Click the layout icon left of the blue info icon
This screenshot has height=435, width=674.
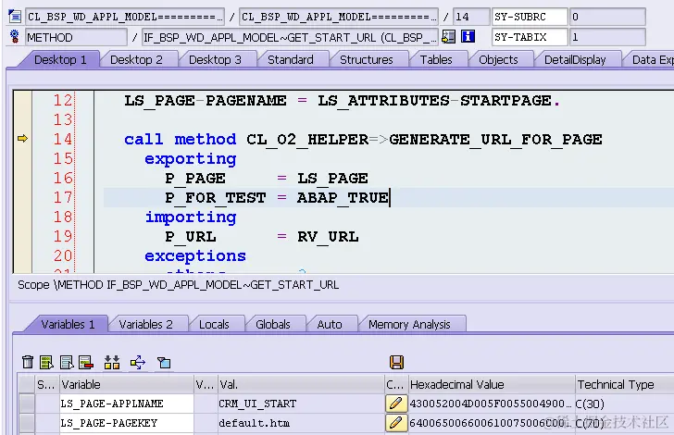point(449,36)
